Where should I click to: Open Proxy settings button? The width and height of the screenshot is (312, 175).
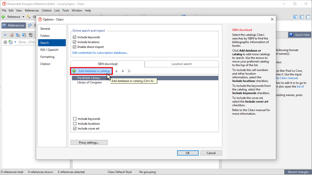pyautogui.click(x=89, y=142)
